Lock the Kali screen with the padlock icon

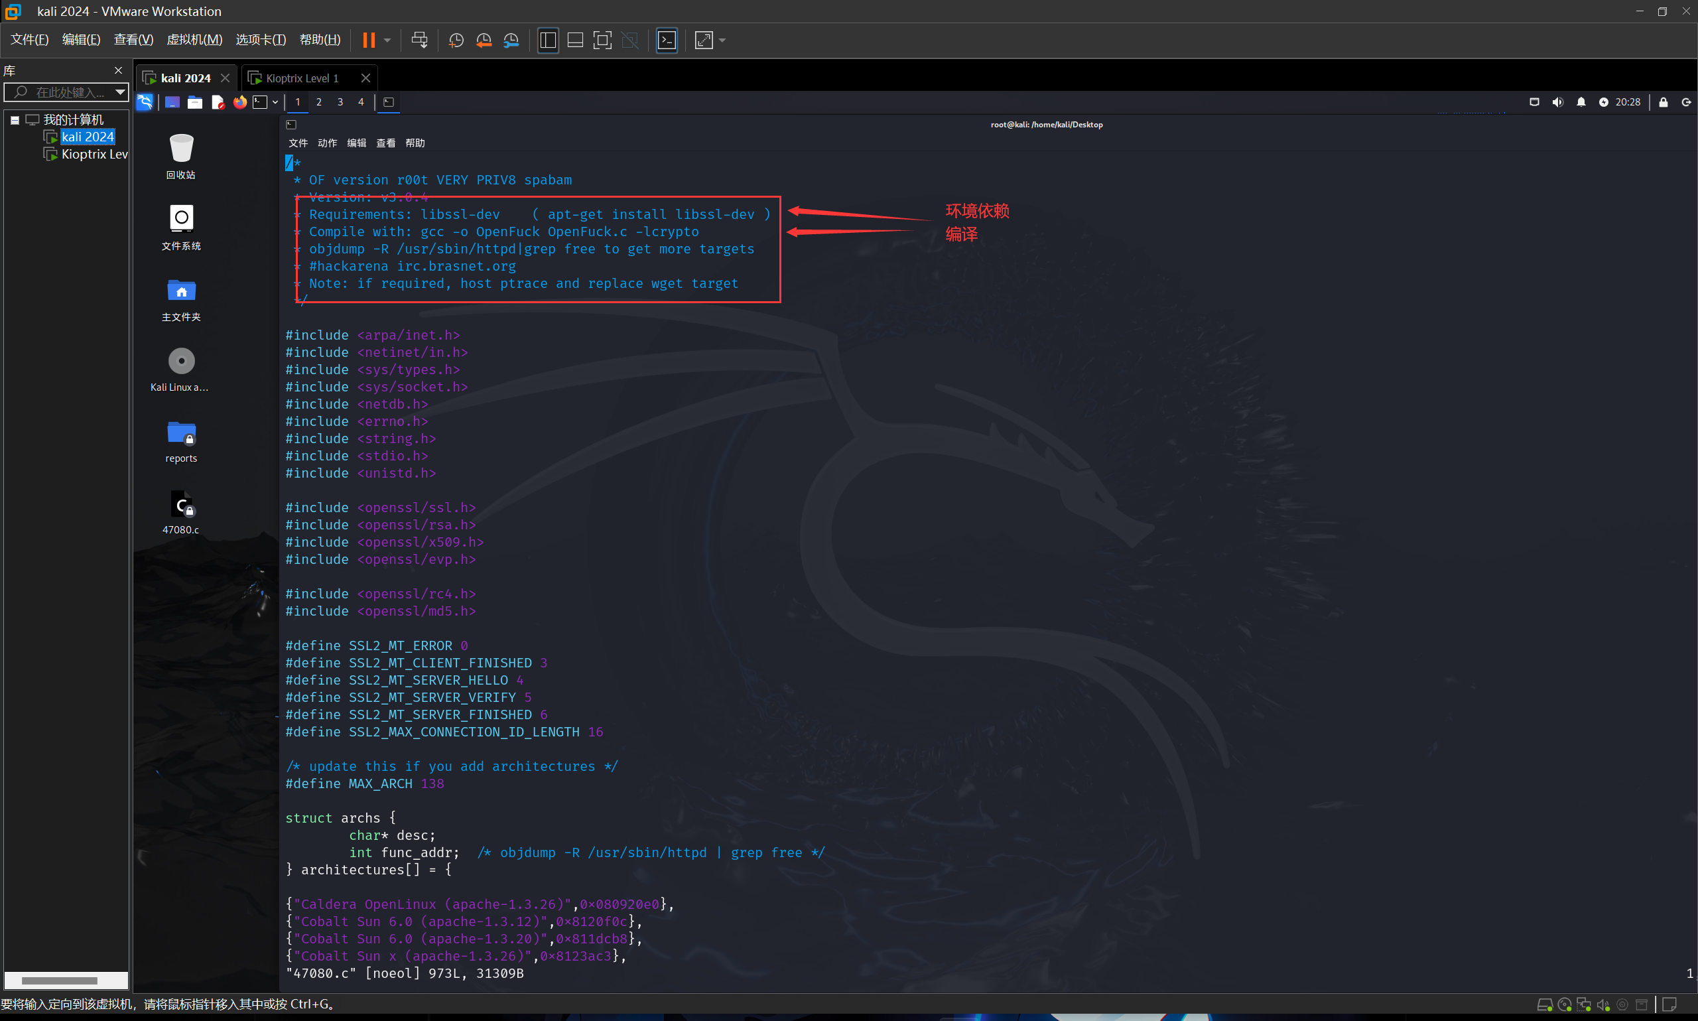pyautogui.click(x=1663, y=102)
